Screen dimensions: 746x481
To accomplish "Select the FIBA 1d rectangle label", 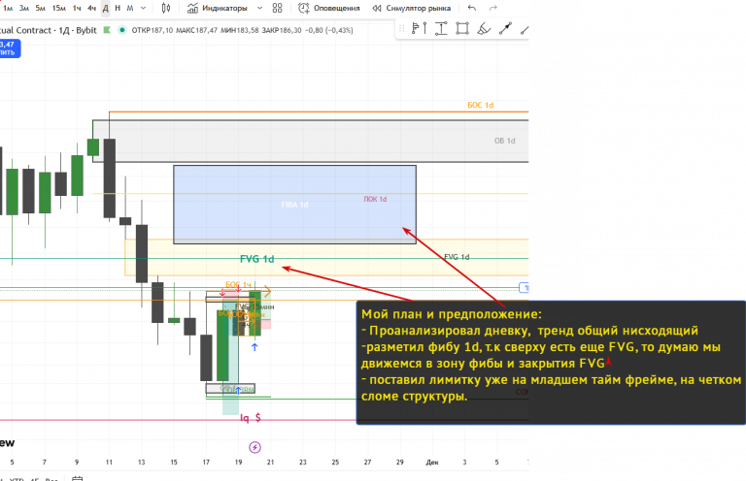I will (x=294, y=205).
